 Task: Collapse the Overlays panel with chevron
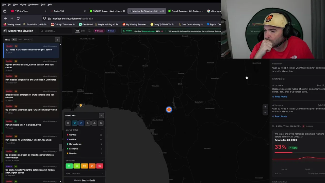[101, 116]
